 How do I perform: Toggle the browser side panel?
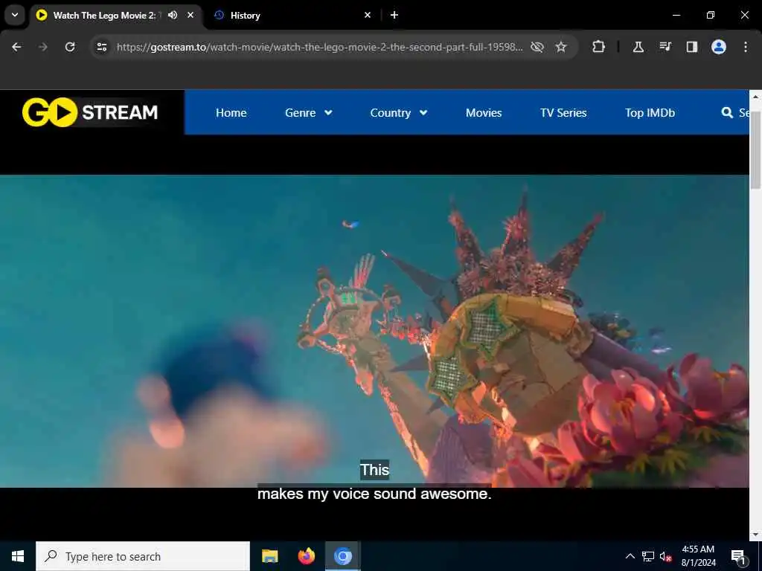pyautogui.click(x=692, y=47)
